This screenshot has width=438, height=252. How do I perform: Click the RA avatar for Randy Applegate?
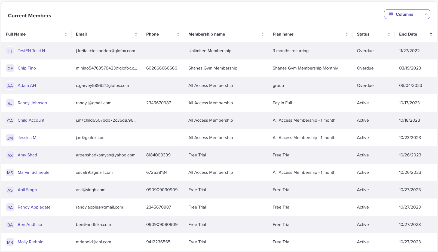(10, 207)
